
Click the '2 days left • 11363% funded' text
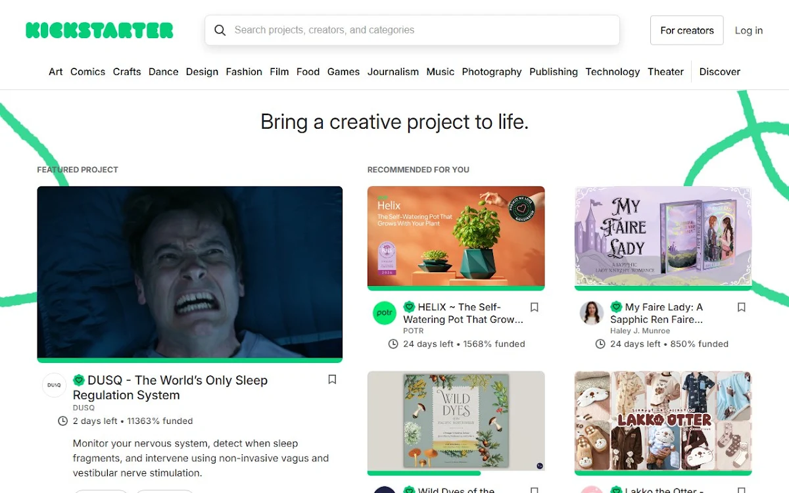tap(133, 421)
